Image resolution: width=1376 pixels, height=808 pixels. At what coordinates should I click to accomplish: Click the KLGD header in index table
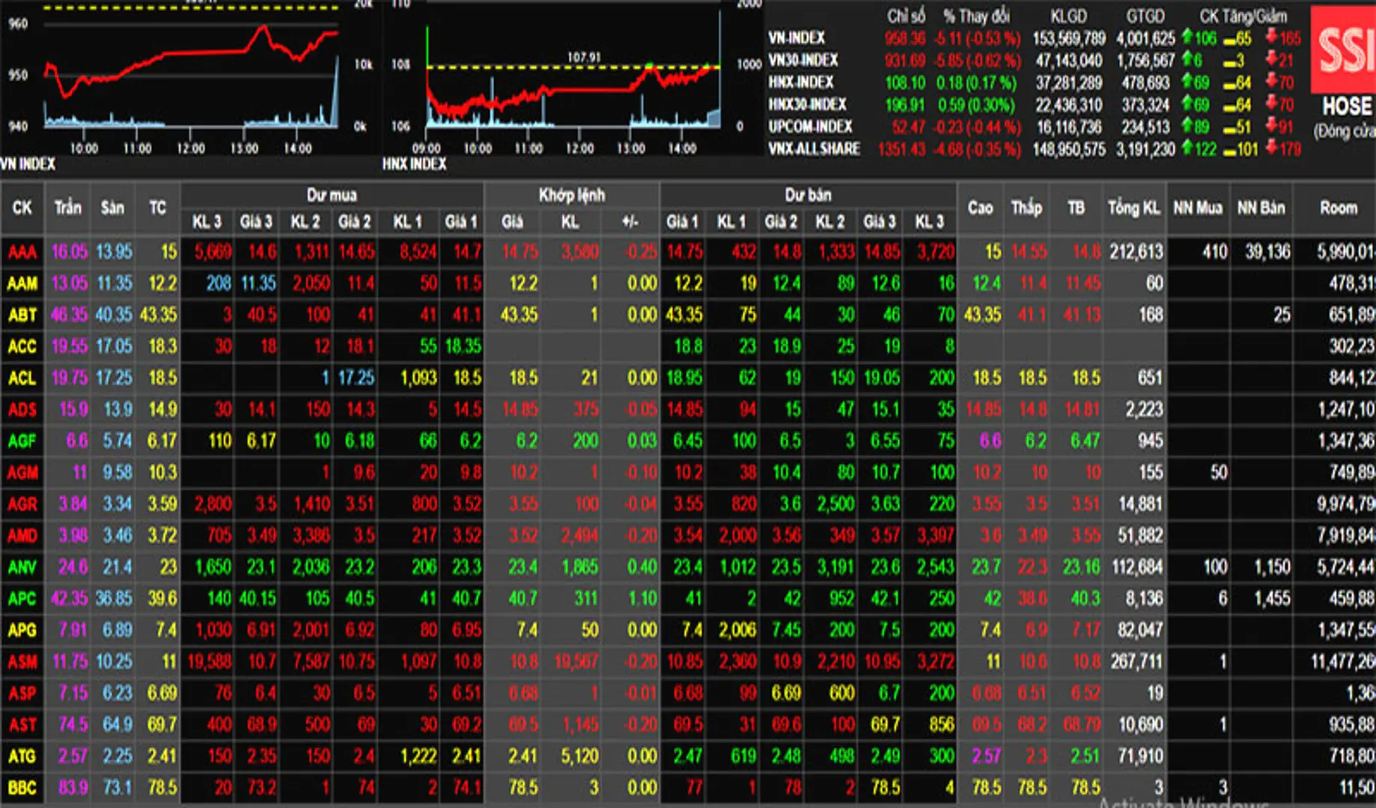tap(1068, 16)
